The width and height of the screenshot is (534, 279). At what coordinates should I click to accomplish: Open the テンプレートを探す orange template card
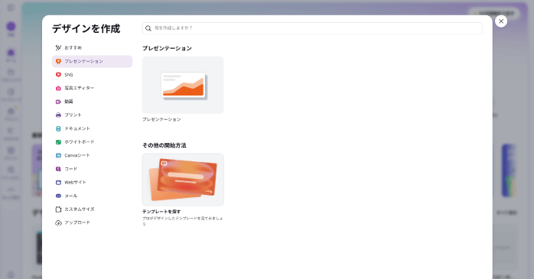click(x=183, y=180)
